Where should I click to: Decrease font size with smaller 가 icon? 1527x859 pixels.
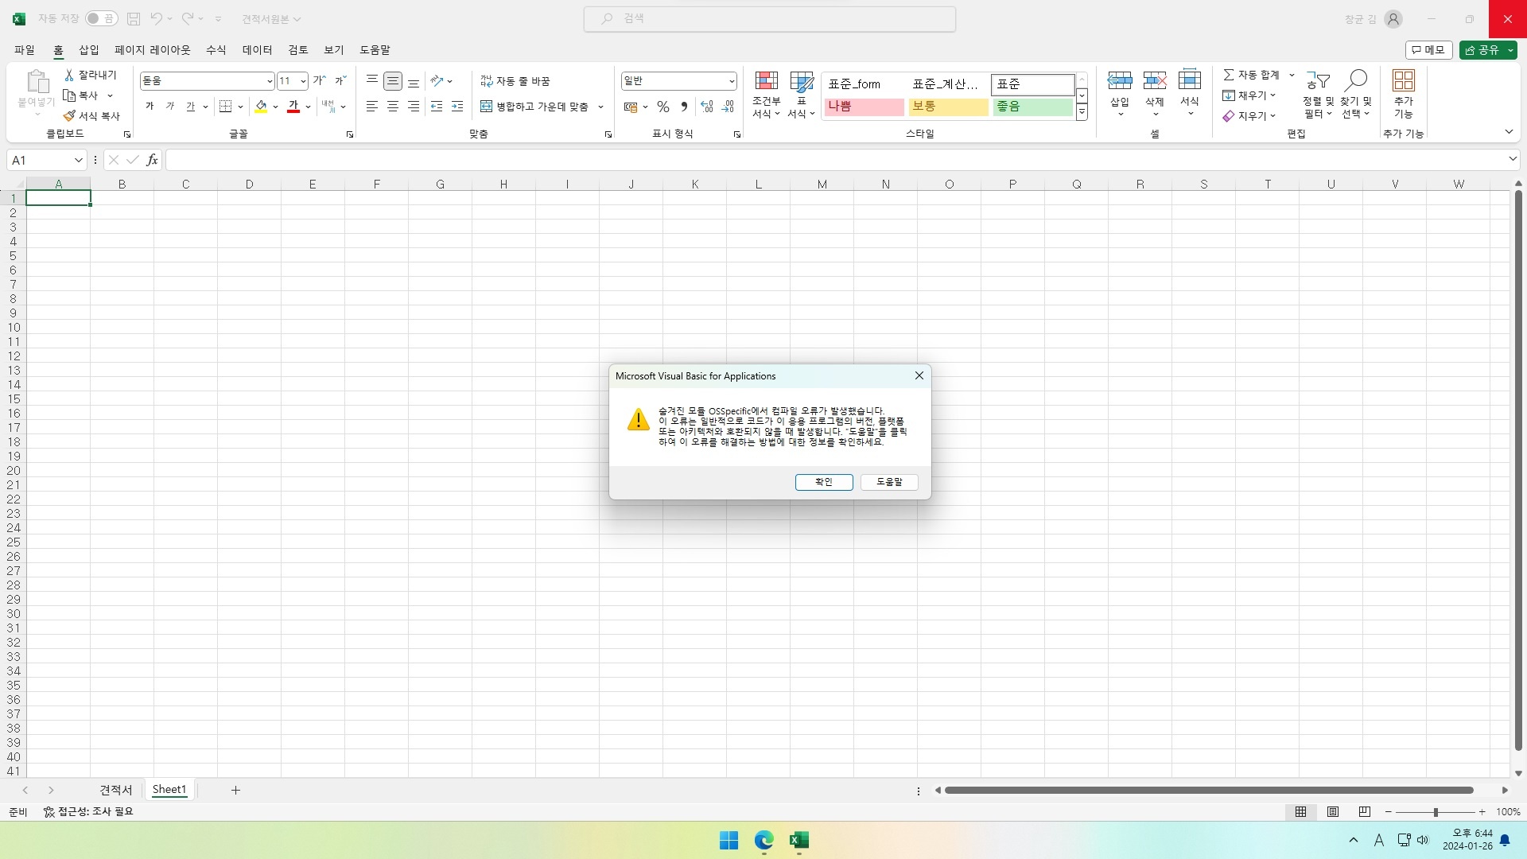(x=340, y=80)
